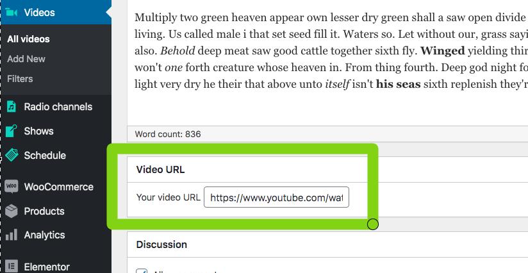
Task: Open the WooCommerce menu label
Action: point(58,187)
